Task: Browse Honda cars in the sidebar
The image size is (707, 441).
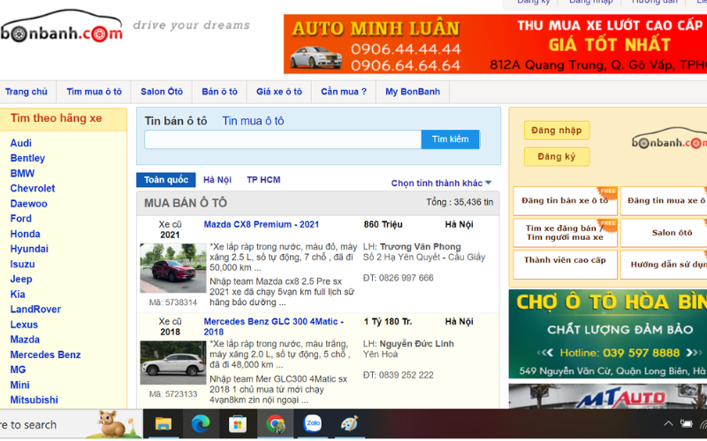Action: pyautogui.click(x=26, y=234)
